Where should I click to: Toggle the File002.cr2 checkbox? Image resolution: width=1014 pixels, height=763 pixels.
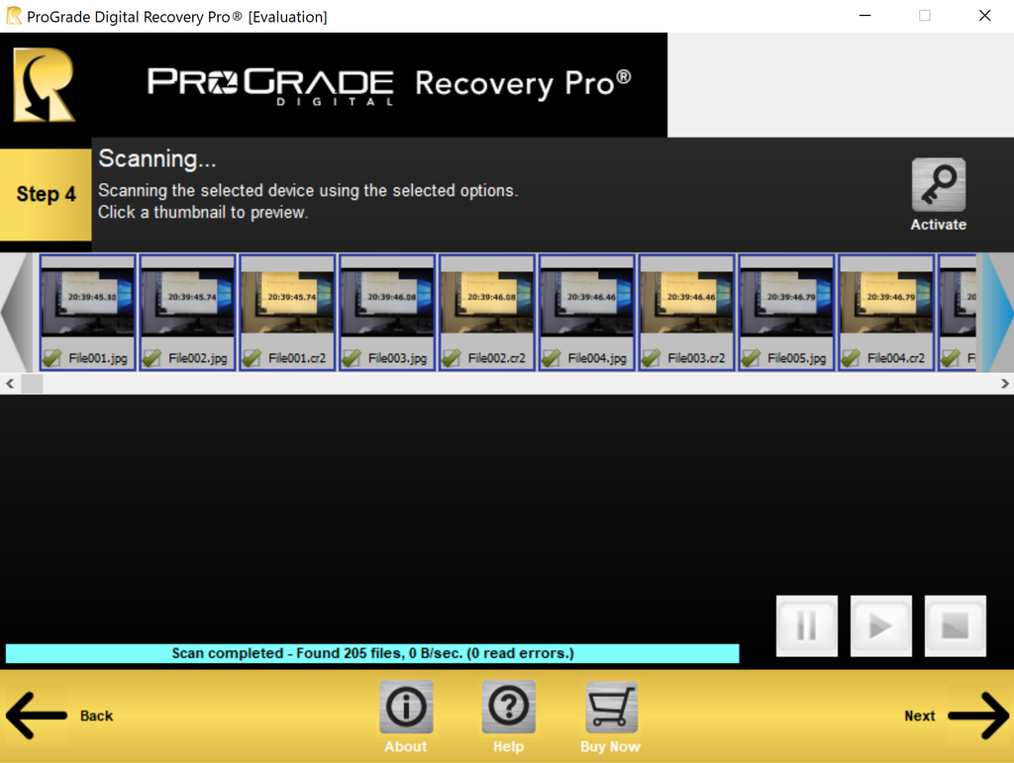[x=452, y=358]
